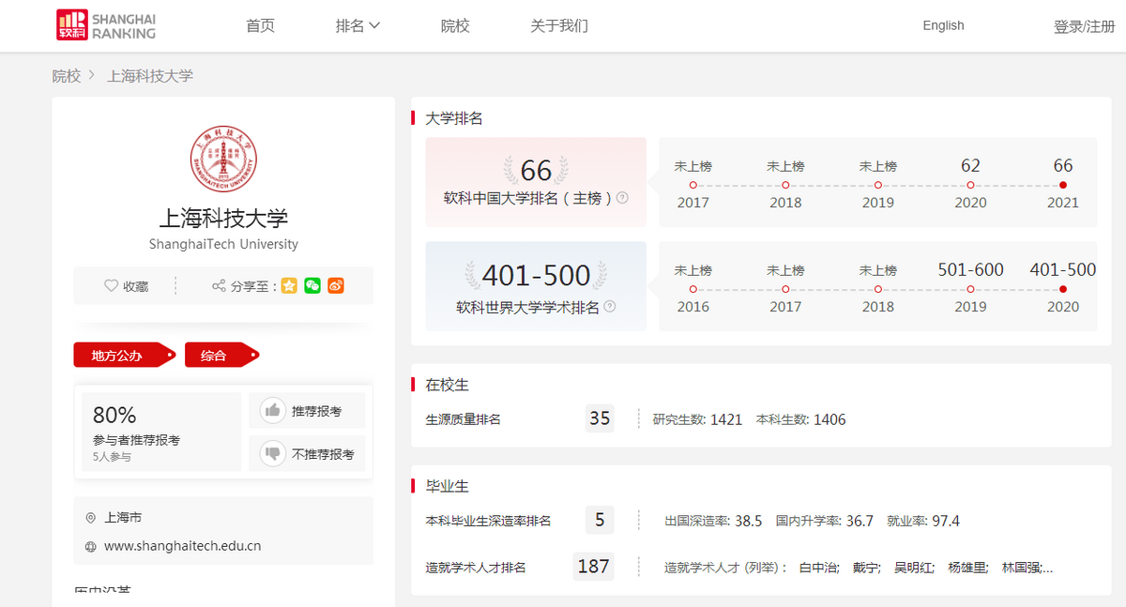
Task: Click the ShanghaiTech university crest image
Action: click(x=222, y=159)
